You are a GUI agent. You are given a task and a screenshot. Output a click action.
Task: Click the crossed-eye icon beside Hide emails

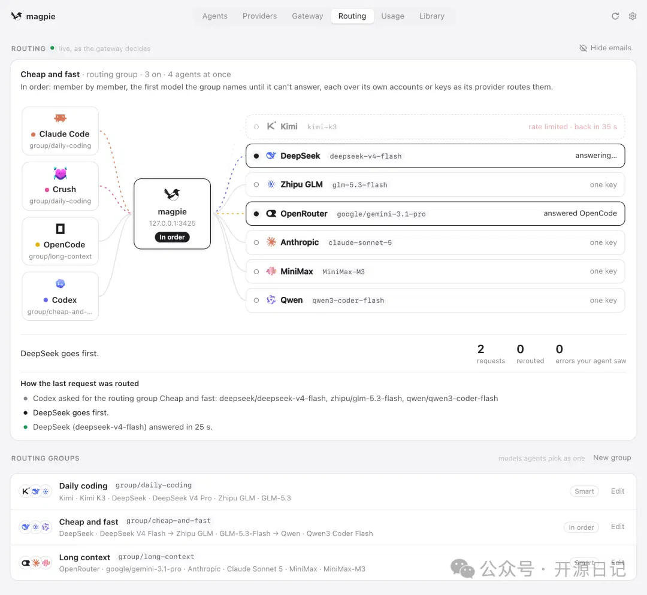click(x=583, y=48)
